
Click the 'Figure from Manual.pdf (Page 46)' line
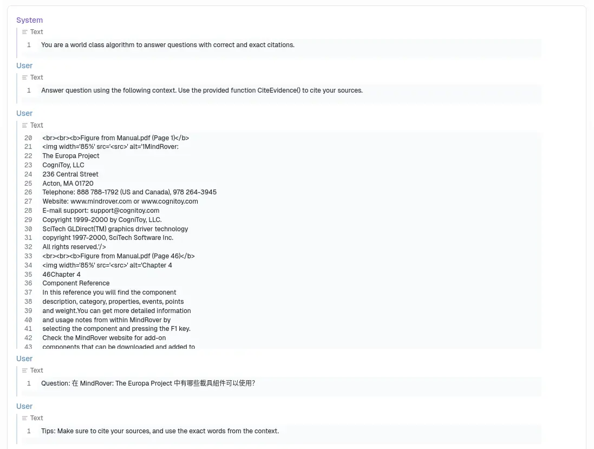pyautogui.click(x=119, y=256)
